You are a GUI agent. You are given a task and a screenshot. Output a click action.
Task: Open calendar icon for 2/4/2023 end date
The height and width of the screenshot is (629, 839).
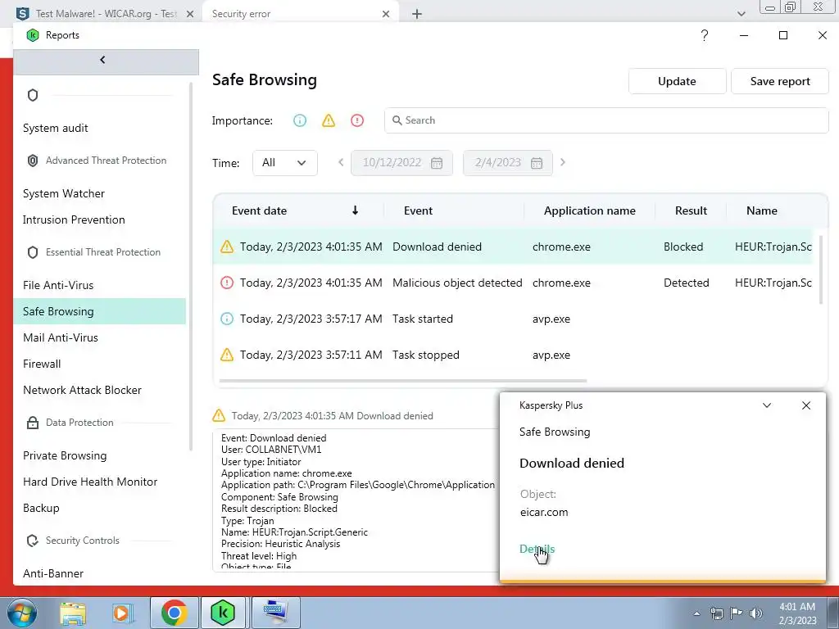[x=537, y=163]
